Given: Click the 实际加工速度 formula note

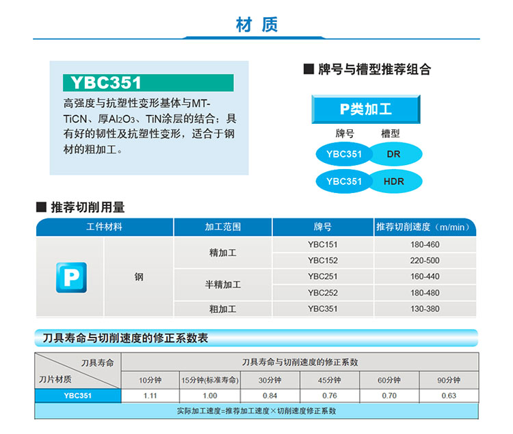Looking at the screenshot, I should coord(256,411).
